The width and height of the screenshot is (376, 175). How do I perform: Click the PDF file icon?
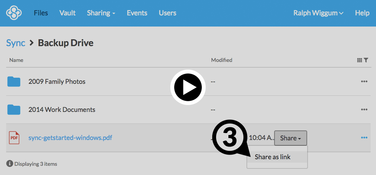point(14,138)
